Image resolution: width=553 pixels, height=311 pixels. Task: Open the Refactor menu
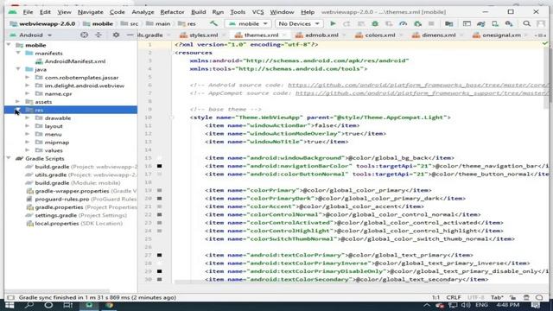(172, 12)
